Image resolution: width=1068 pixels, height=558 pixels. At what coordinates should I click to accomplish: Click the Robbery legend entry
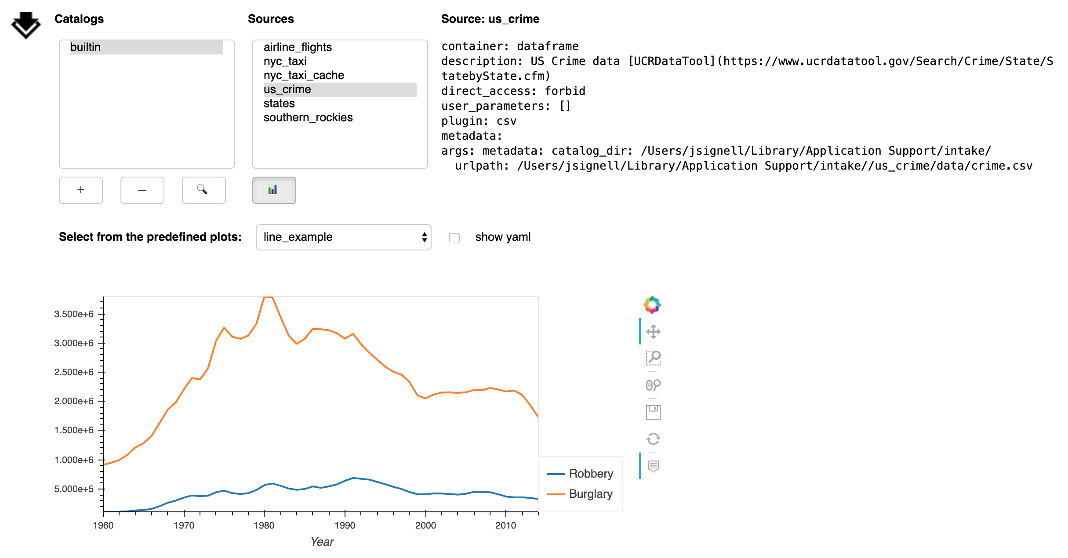click(x=591, y=474)
